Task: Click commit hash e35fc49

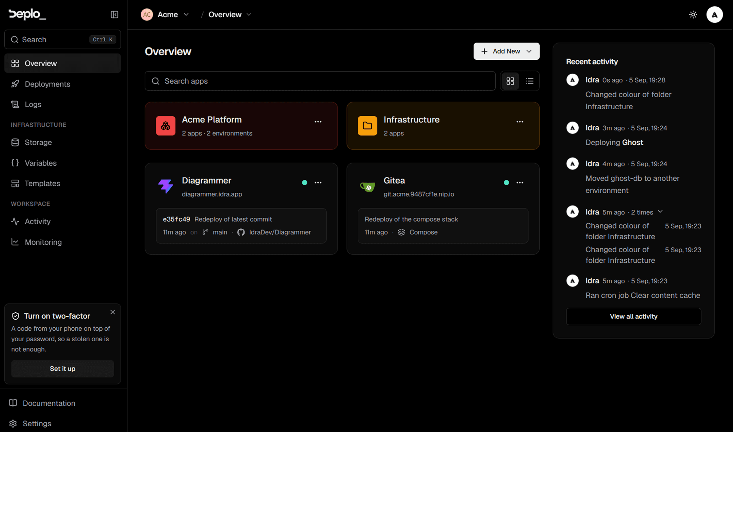Action: [x=176, y=220]
